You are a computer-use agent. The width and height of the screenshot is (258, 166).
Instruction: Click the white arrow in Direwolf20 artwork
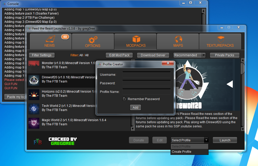tap(230, 84)
